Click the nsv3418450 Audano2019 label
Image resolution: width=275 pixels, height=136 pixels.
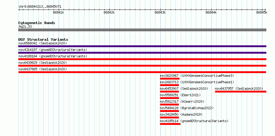(181, 114)
